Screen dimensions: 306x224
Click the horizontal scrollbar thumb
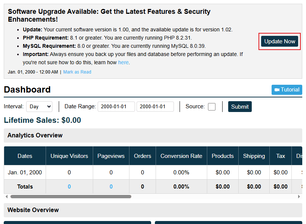point(71,196)
